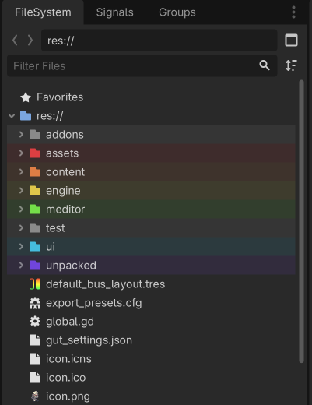This screenshot has width=312, height=405.
Task: Expand the assets folder
Action: click(21, 153)
